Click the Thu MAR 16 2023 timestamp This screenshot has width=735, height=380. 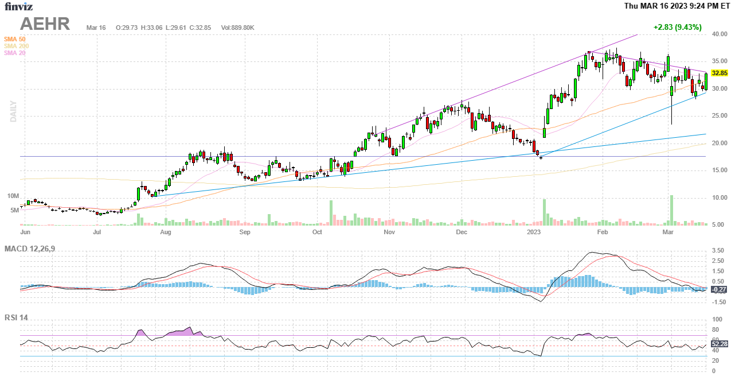677,6
